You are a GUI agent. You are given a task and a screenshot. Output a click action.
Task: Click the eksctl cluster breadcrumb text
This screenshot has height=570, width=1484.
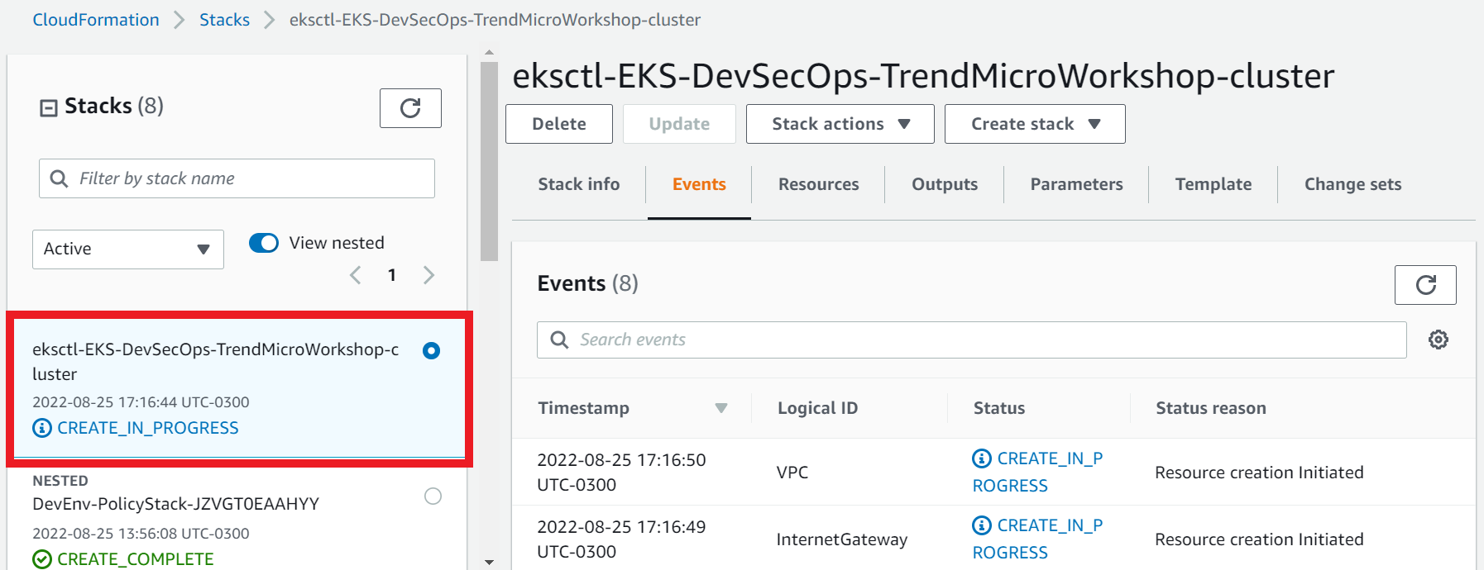click(x=495, y=20)
